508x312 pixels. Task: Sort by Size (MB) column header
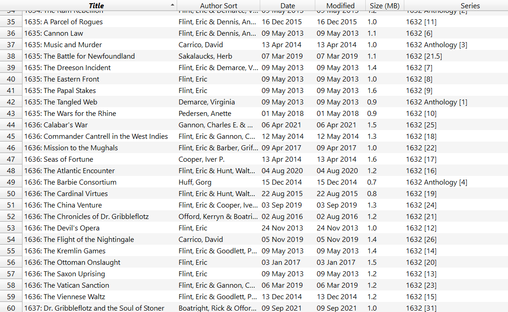click(x=385, y=5)
